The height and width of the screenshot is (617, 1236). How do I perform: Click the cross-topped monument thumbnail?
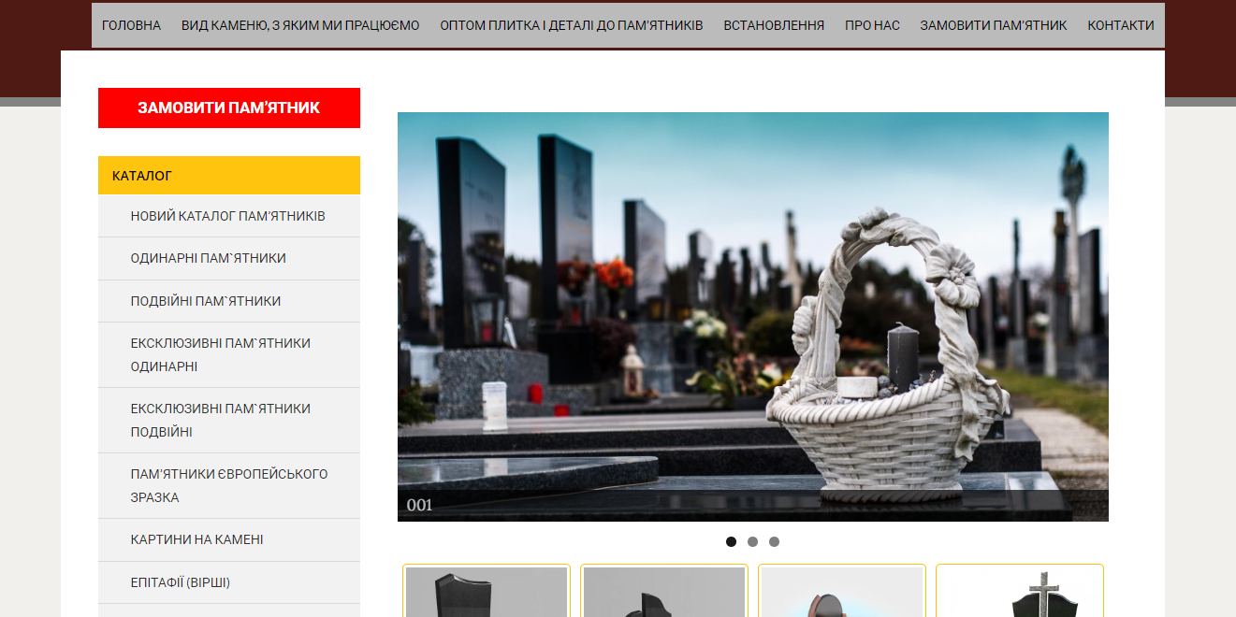[x=1019, y=592]
